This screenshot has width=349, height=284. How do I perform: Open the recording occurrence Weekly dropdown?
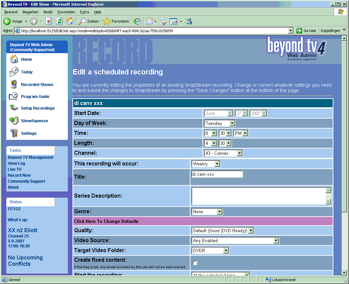pyautogui.click(x=206, y=164)
